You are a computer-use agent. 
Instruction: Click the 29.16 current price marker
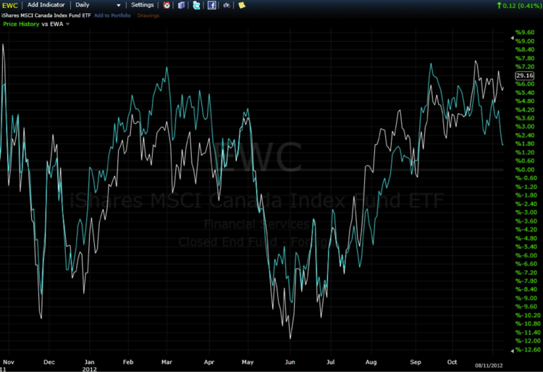tap(524, 75)
